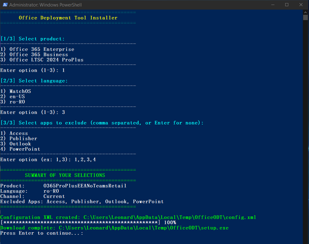Image resolution: width=309 pixels, height=244 pixels.
Task: Click the 'Office LTSC 2024 ProPlus' line
Action: tap(42, 60)
